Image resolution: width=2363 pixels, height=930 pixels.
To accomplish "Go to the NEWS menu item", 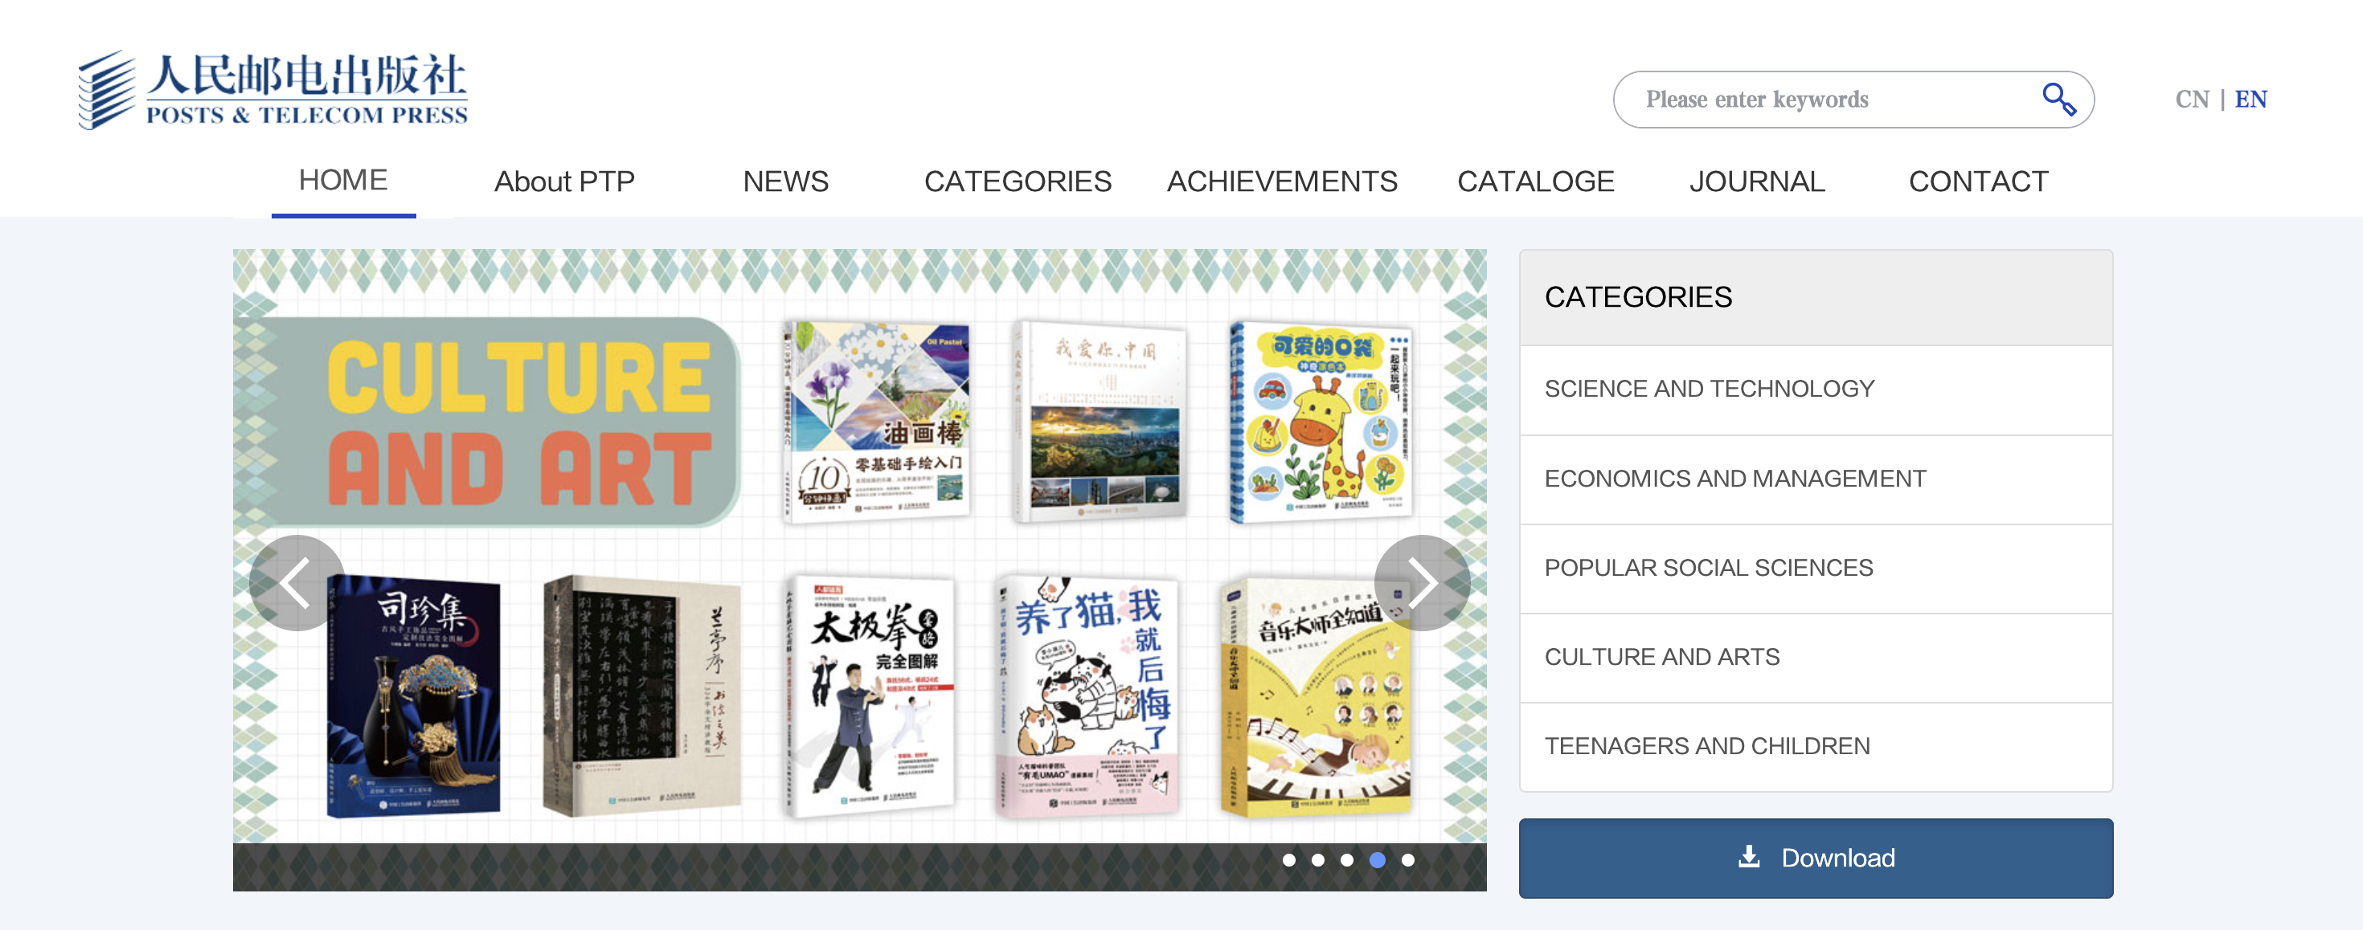I will pos(785,182).
